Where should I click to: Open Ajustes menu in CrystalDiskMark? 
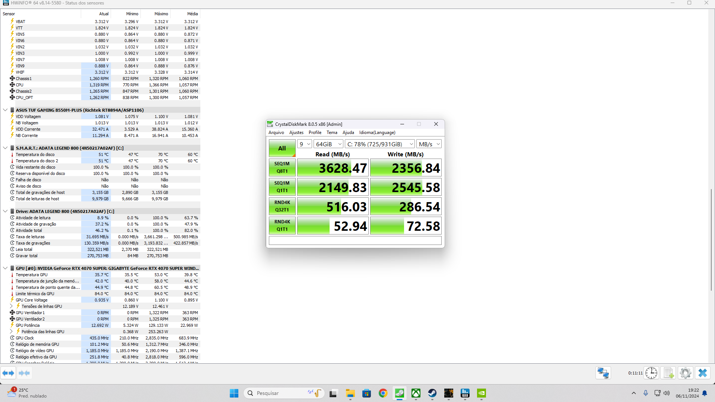point(296,133)
